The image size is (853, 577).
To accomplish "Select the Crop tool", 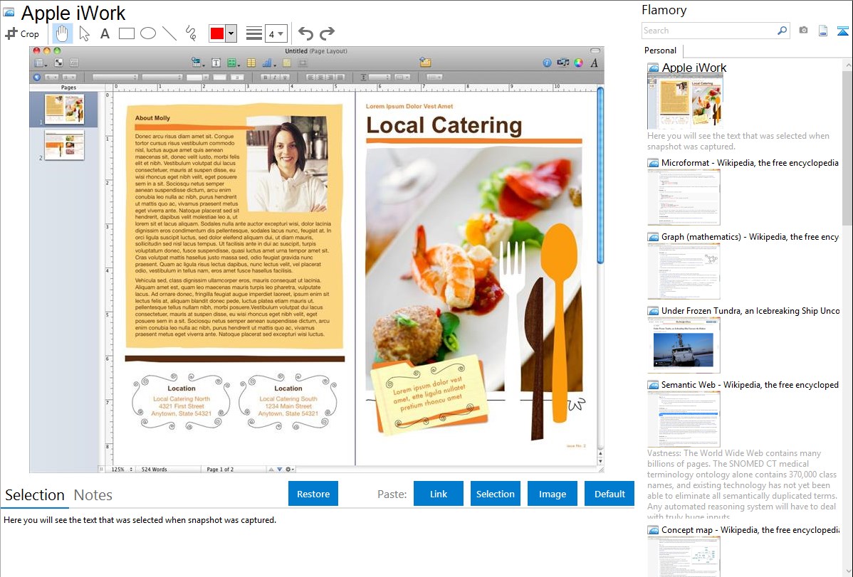I will (x=22, y=33).
